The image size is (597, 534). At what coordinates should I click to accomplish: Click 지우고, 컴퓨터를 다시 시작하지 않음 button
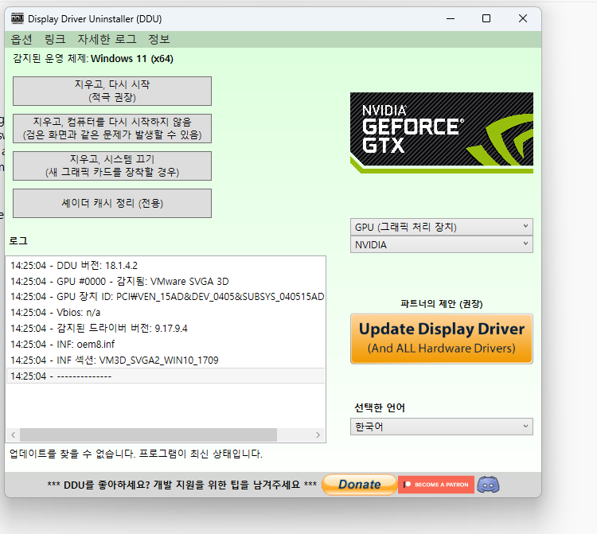coord(112,128)
